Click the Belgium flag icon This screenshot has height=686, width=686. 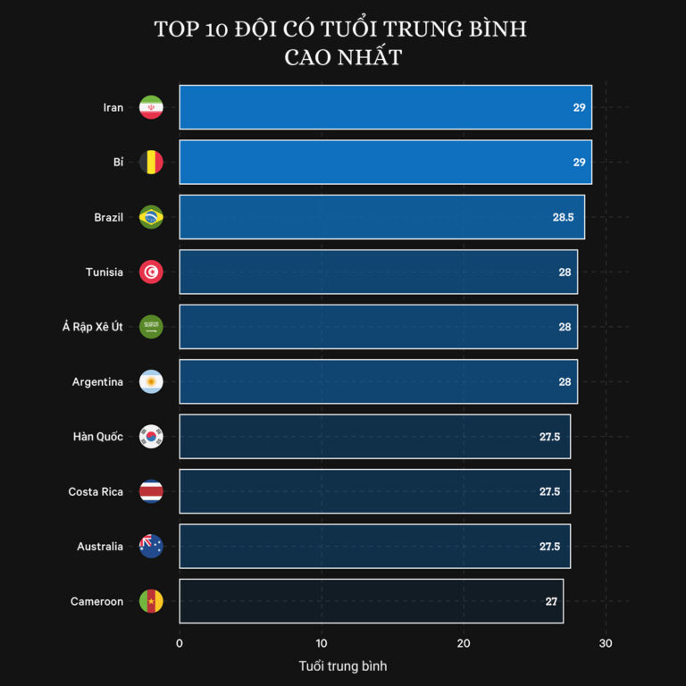tap(151, 163)
